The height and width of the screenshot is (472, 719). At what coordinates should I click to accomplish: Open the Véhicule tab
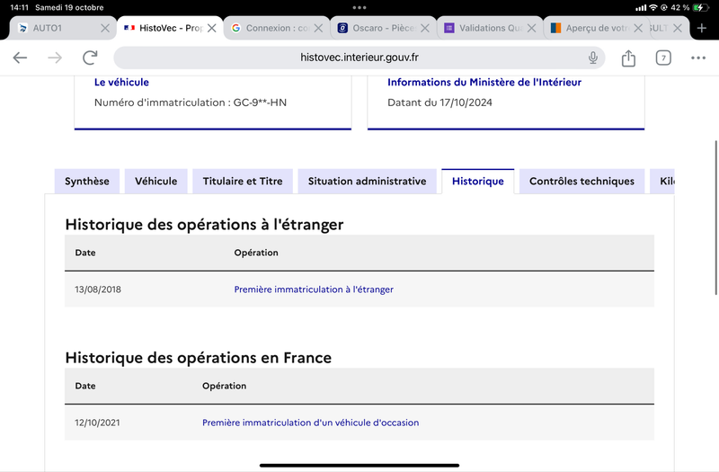155,182
